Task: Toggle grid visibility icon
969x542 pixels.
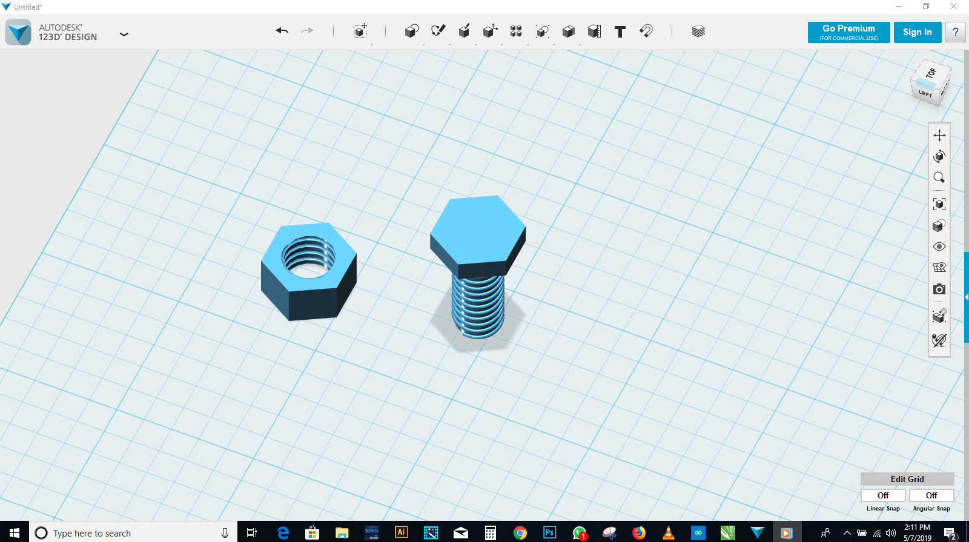Action: pyautogui.click(x=939, y=268)
